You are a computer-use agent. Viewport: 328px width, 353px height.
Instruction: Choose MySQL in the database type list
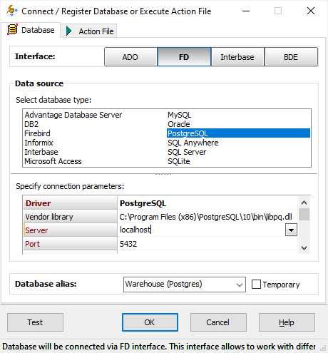click(x=180, y=115)
